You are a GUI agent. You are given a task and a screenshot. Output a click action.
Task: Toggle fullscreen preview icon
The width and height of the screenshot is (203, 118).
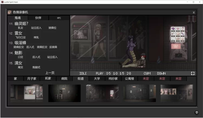tap(193, 74)
